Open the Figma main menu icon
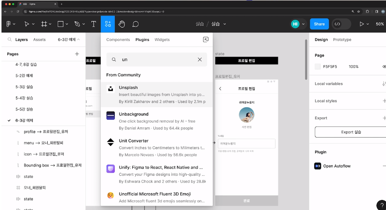Image resolution: width=386 pixels, height=210 pixels. pyautogui.click(x=8, y=24)
